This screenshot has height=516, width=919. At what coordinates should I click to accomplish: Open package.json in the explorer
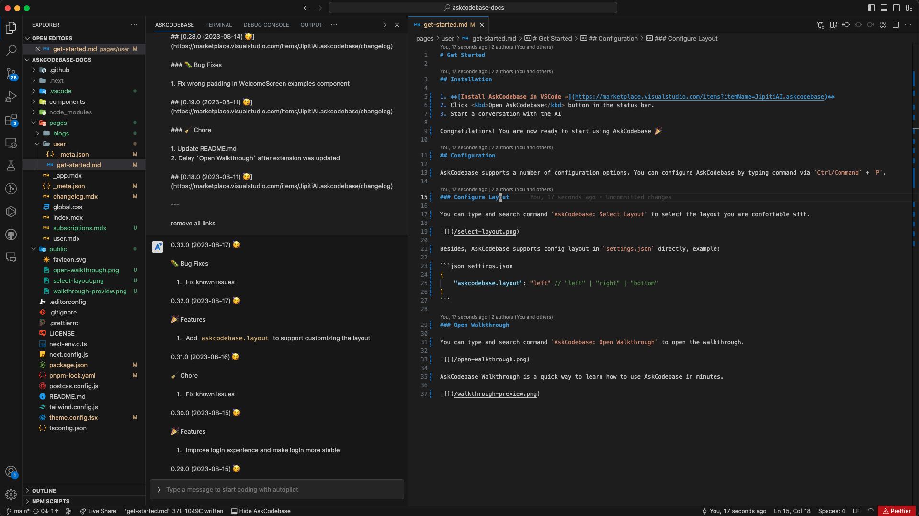tap(68, 365)
